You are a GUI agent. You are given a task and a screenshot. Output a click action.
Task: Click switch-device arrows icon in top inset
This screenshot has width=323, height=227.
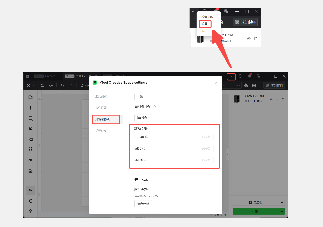242,39
